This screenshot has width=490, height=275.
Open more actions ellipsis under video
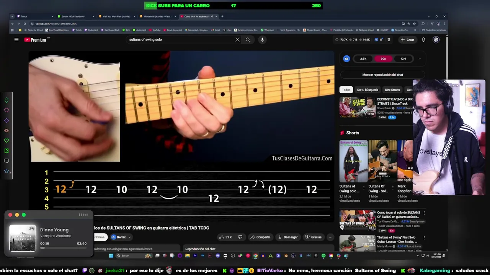tap(330, 237)
